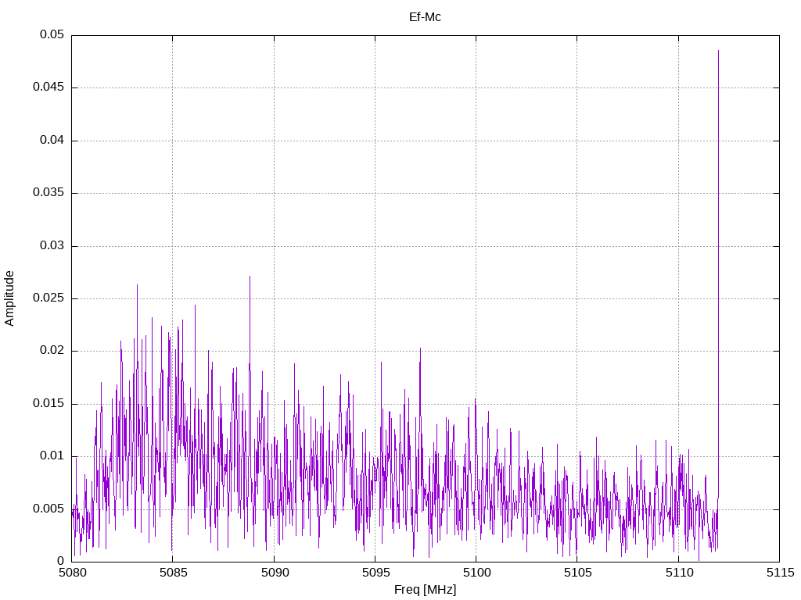The image size is (801, 600).
Task: Click the 5115 x-axis tick label
Action: [x=778, y=573]
